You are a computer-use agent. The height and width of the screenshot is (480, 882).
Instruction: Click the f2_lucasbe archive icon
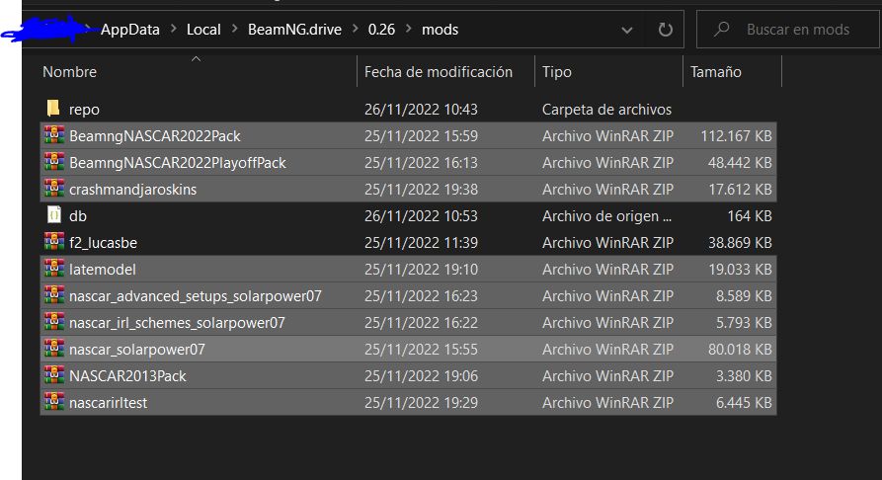[54, 242]
